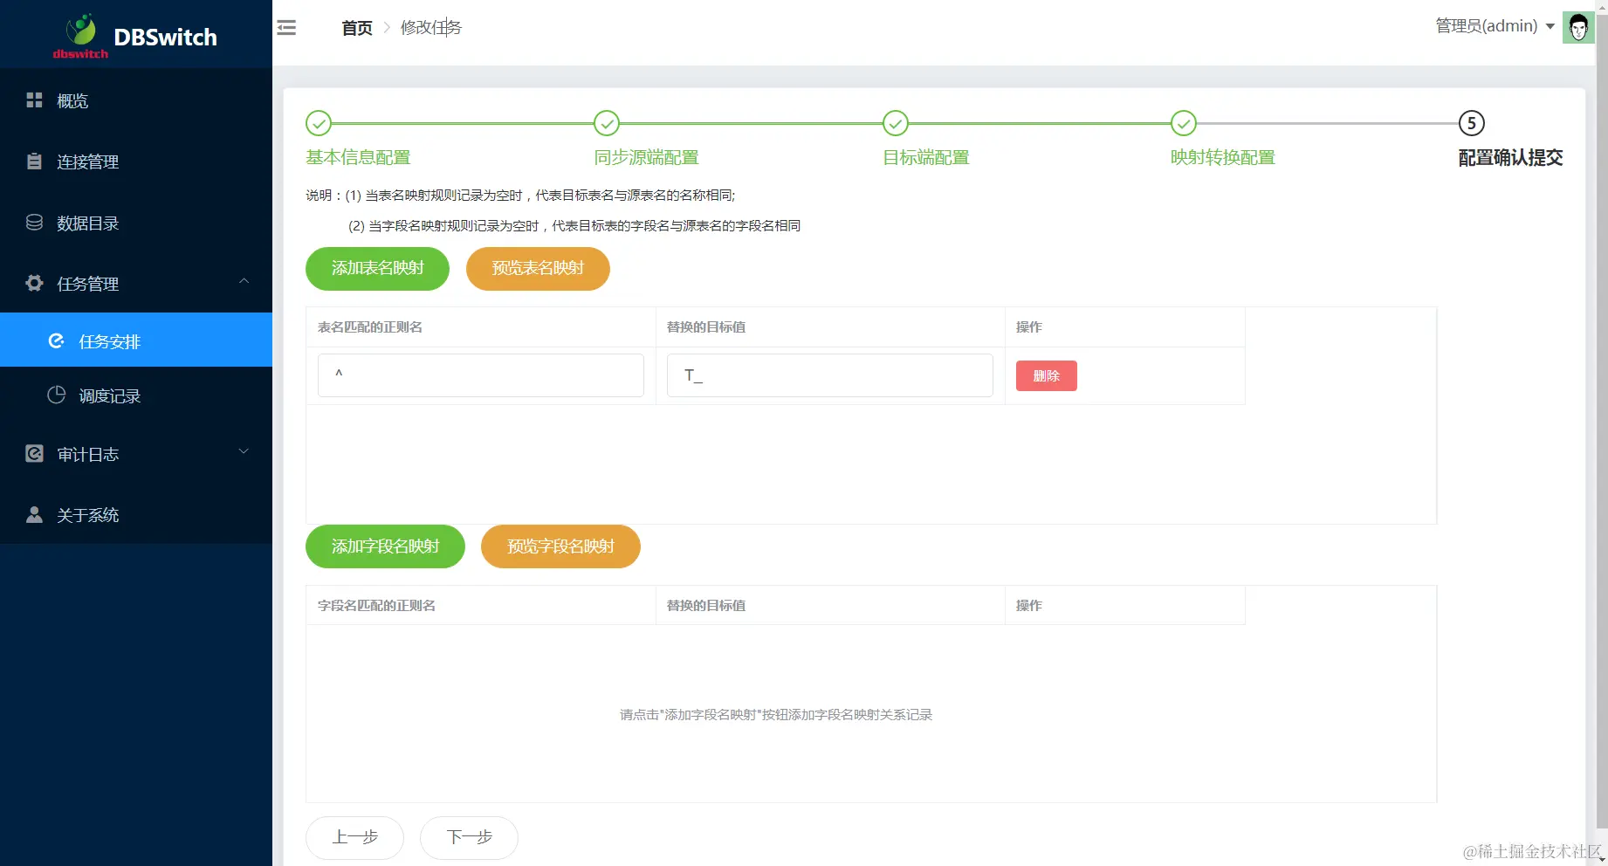Expand the 审计日志 submenu chevron
This screenshot has width=1608, height=866.
point(244,451)
